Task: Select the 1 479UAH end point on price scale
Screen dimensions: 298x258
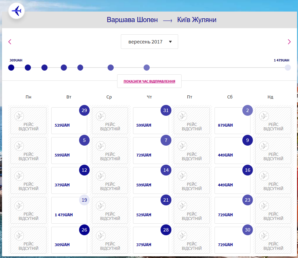Action: pyautogui.click(x=287, y=68)
